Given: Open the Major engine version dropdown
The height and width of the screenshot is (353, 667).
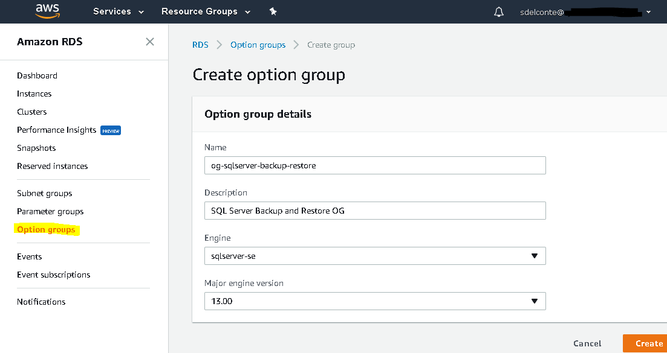Looking at the screenshot, I should (x=375, y=301).
